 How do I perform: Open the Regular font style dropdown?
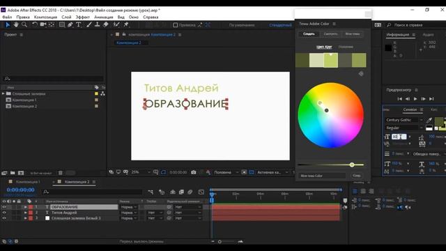point(404,128)
